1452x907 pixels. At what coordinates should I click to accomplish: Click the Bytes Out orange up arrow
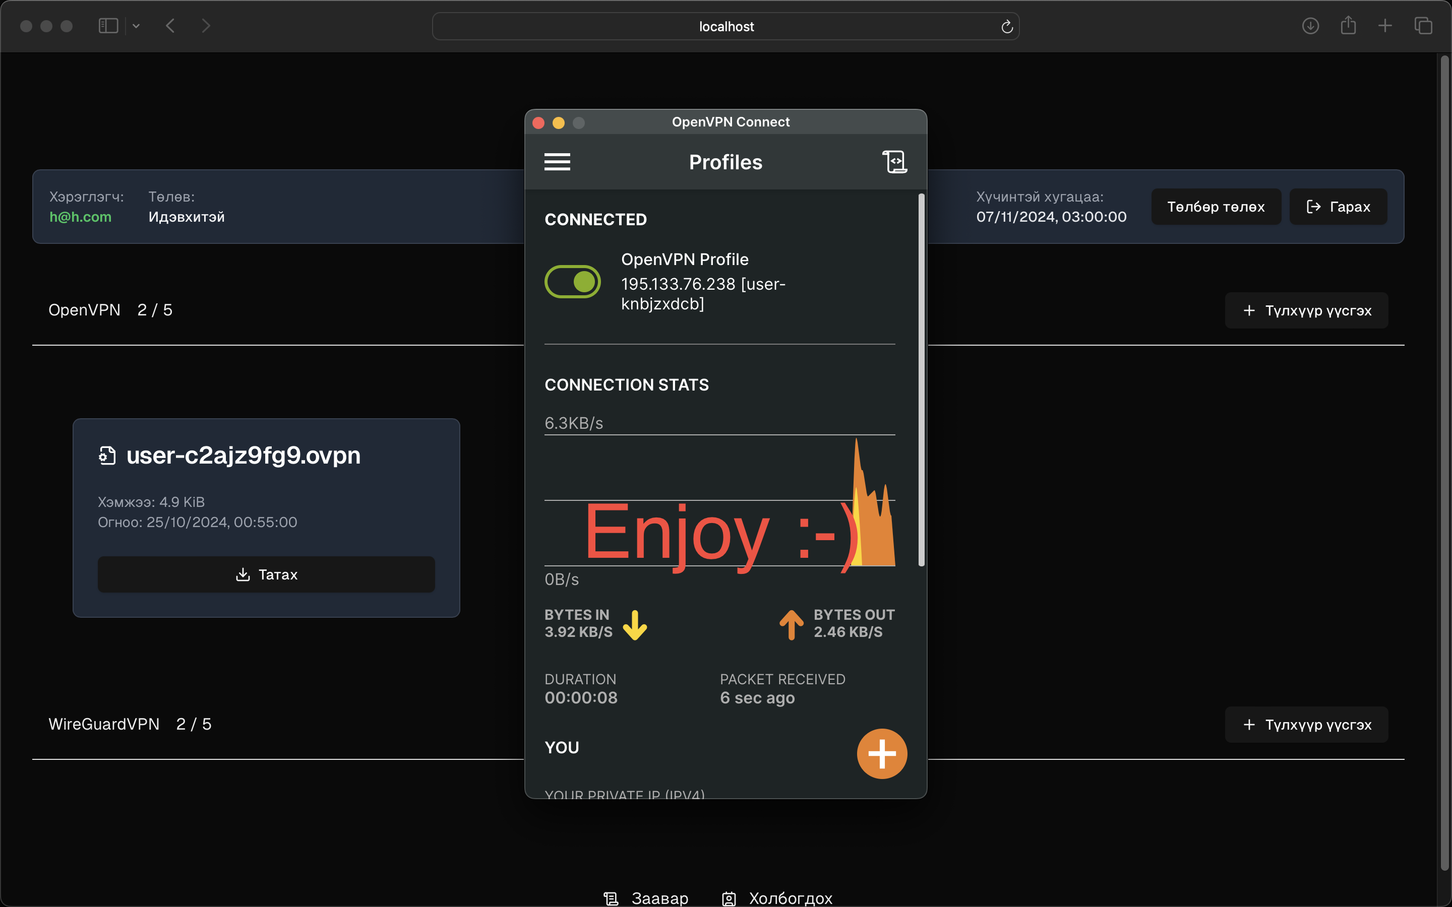pos(791,624)
